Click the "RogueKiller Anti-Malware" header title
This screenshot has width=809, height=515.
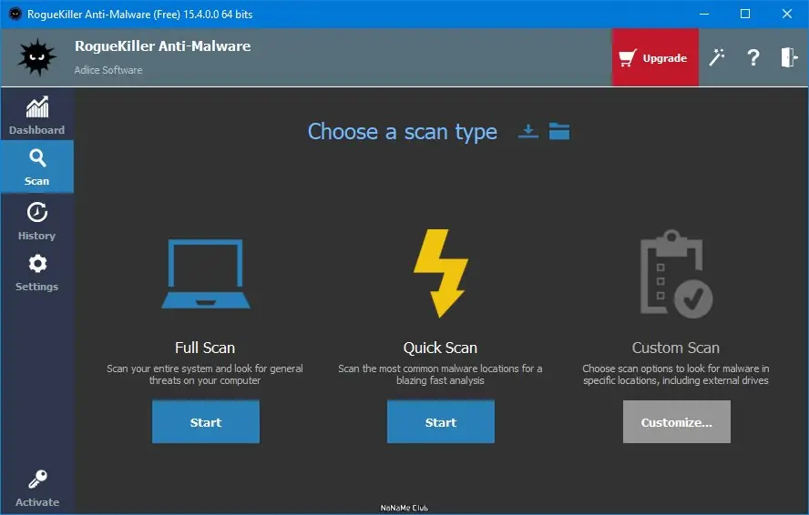[162, 46]
